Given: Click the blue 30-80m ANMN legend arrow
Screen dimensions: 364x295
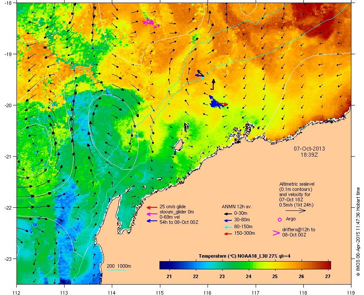Looking at the screenshot, I should [x=228, y=220].
